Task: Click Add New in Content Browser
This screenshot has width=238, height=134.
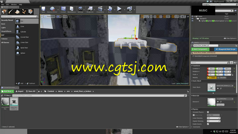Action: coord(7,91)
